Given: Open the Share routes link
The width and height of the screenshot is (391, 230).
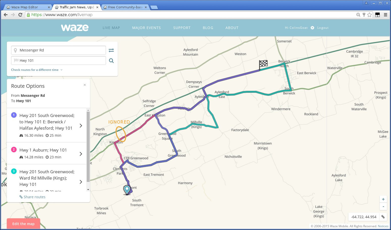Looking at the screenshot, I should pos(34,197).
